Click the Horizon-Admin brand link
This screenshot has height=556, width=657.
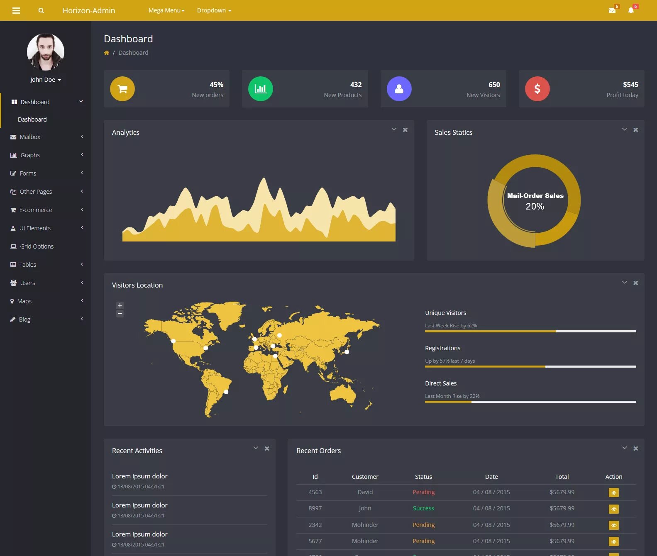click(89, 10)
